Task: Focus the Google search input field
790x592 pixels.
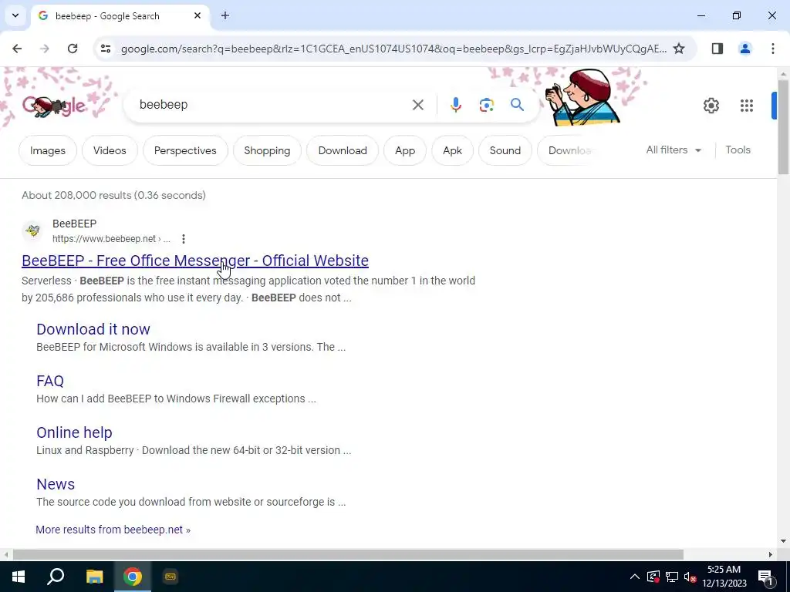Action: click(272, 105)
